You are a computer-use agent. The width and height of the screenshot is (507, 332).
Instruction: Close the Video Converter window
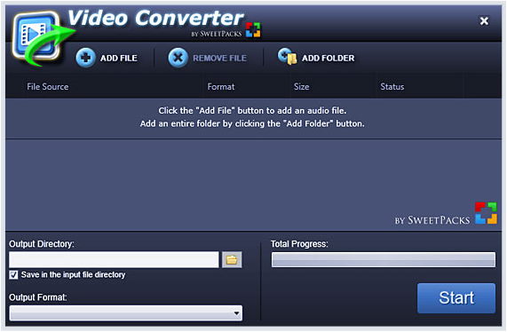pyautogui.click(x=484, y=21)
